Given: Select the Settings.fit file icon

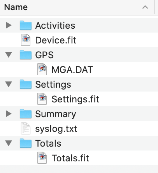Looking at the screenshot, I should pos(42,99).
